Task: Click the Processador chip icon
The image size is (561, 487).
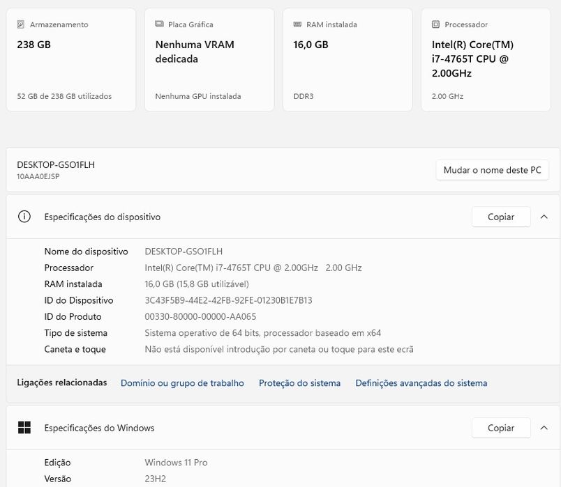Action: (x=436, y=24)
